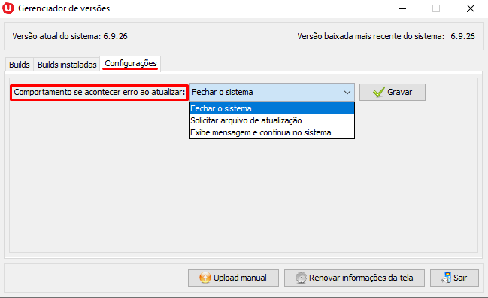This screenshot has width=488, height=298.
Task: Open the Builds instaladas tab
Action: pyautogui.click(x=67, y=65)
